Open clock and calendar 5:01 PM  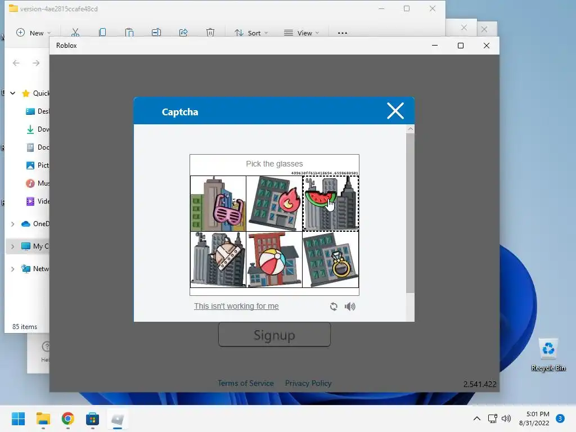pyautogui.click(x=534, y=418)
